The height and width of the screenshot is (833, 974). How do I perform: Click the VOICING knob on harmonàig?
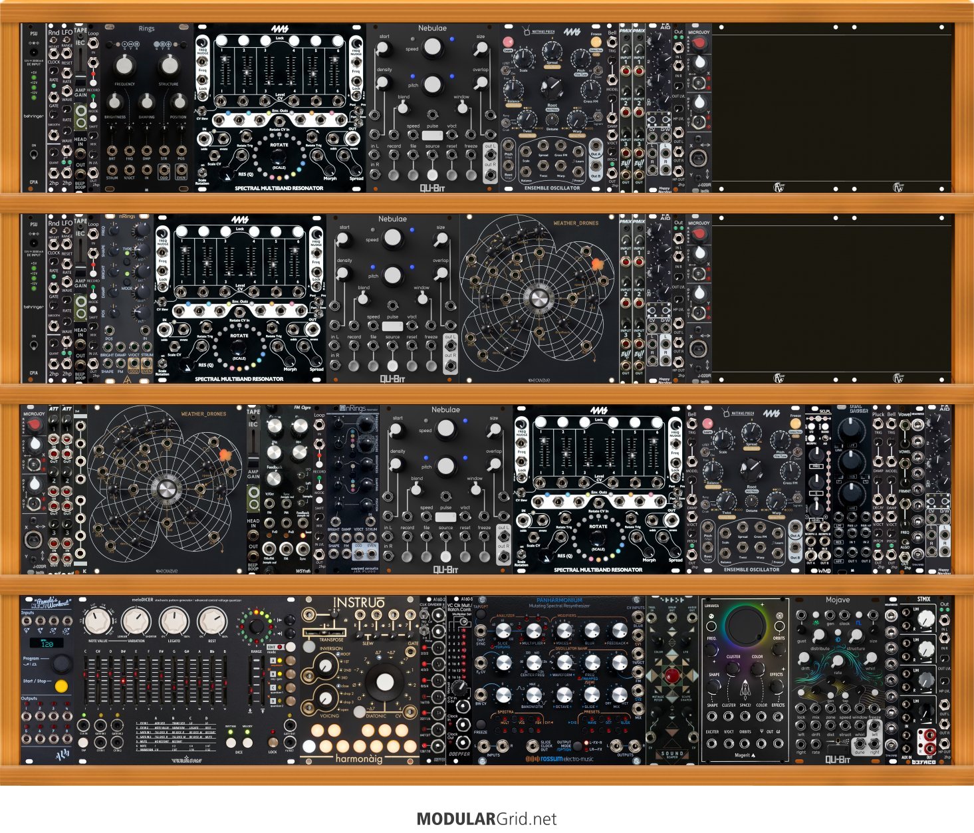coord(326,698)
